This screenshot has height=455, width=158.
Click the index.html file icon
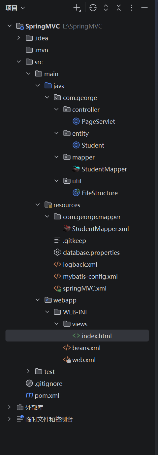[76, 336]
